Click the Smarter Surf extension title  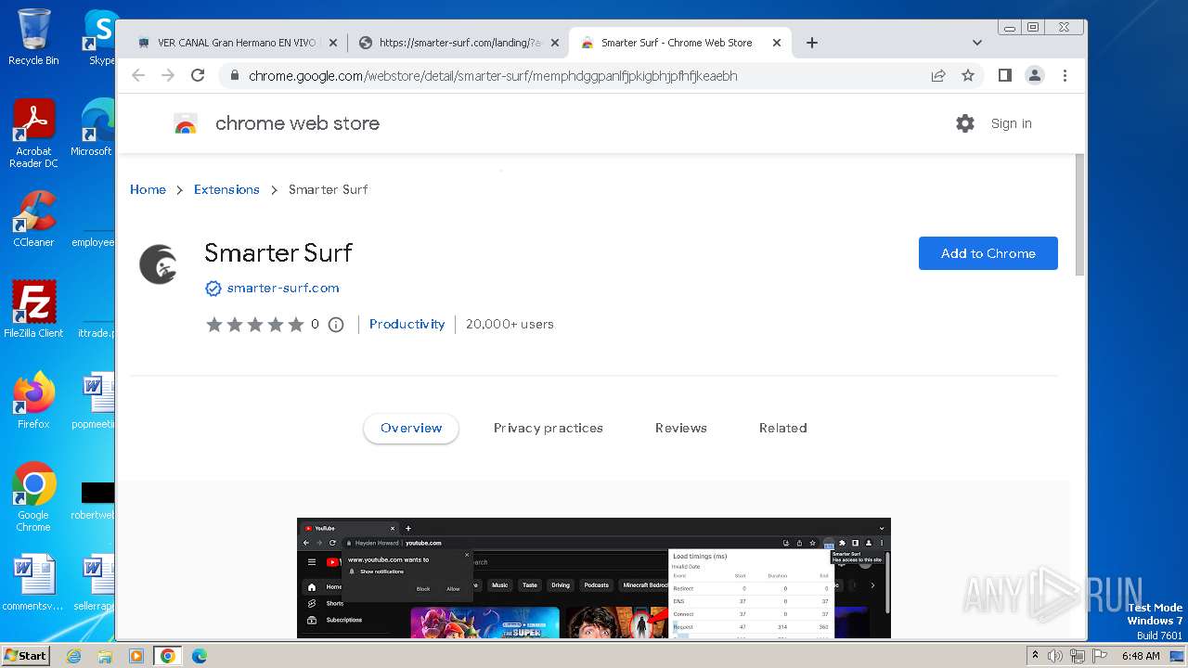coord(278,253)
